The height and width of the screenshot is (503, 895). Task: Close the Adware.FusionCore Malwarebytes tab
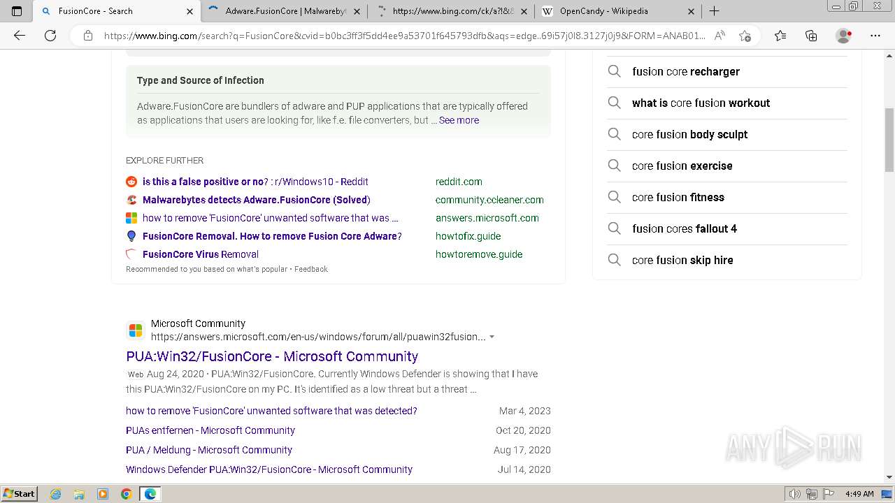click(357, 11)
